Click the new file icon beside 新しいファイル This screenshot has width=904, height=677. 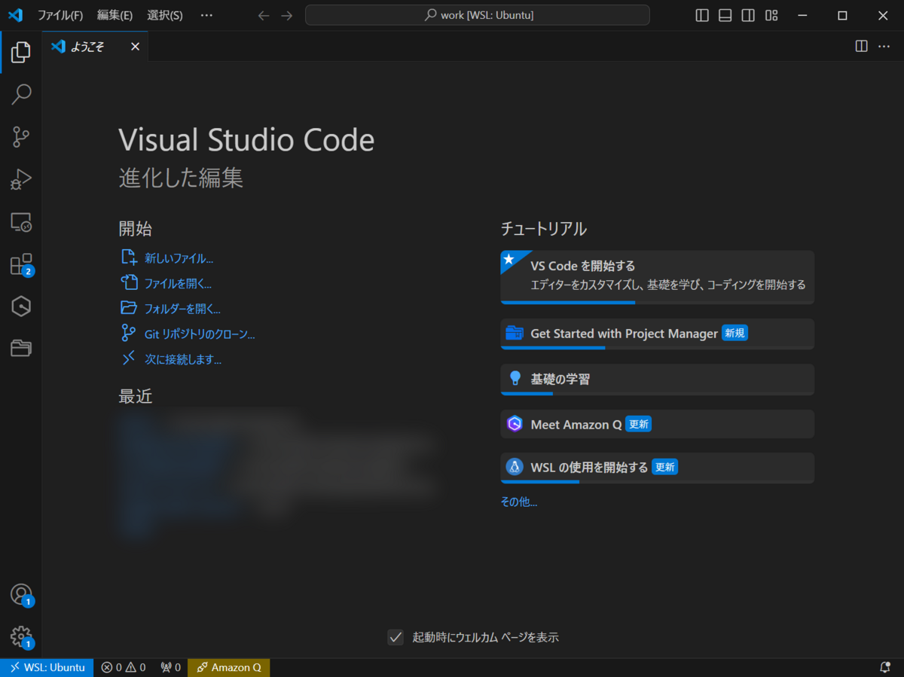click(130, 258)
